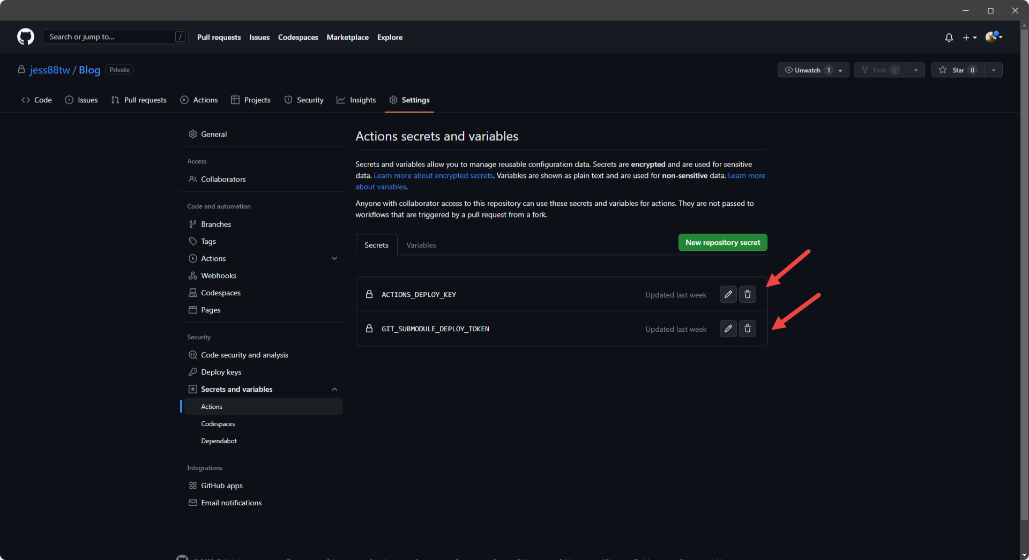
Task: Open the Insights repository tab
Action: point(356,100)
